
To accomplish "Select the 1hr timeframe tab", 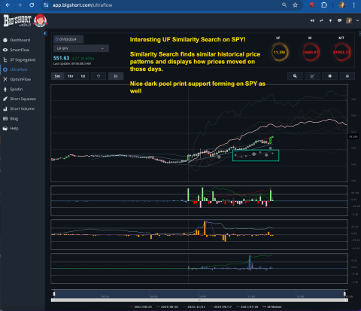I will pos(71,76).
